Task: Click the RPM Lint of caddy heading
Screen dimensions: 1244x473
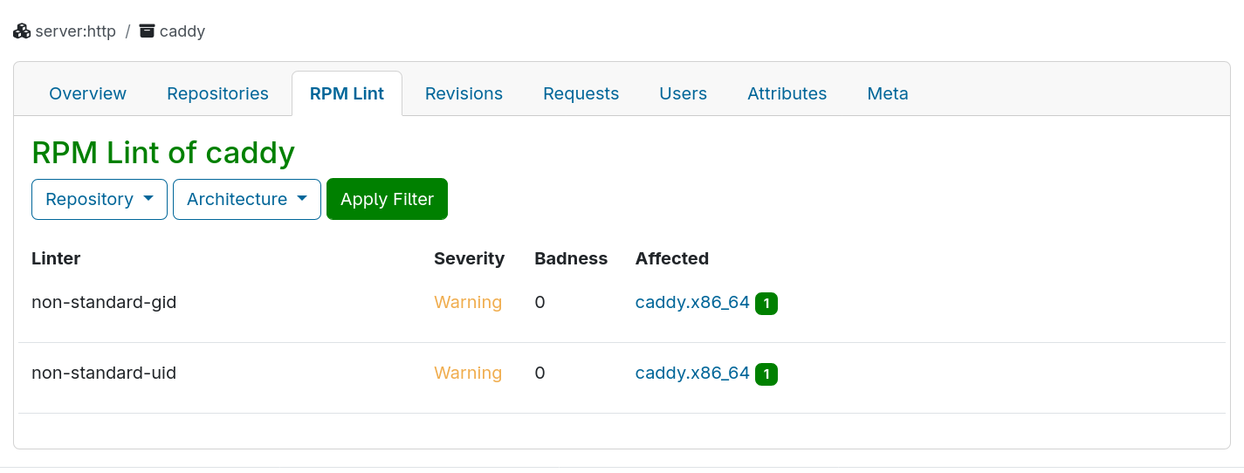Action: coord(163,153)
